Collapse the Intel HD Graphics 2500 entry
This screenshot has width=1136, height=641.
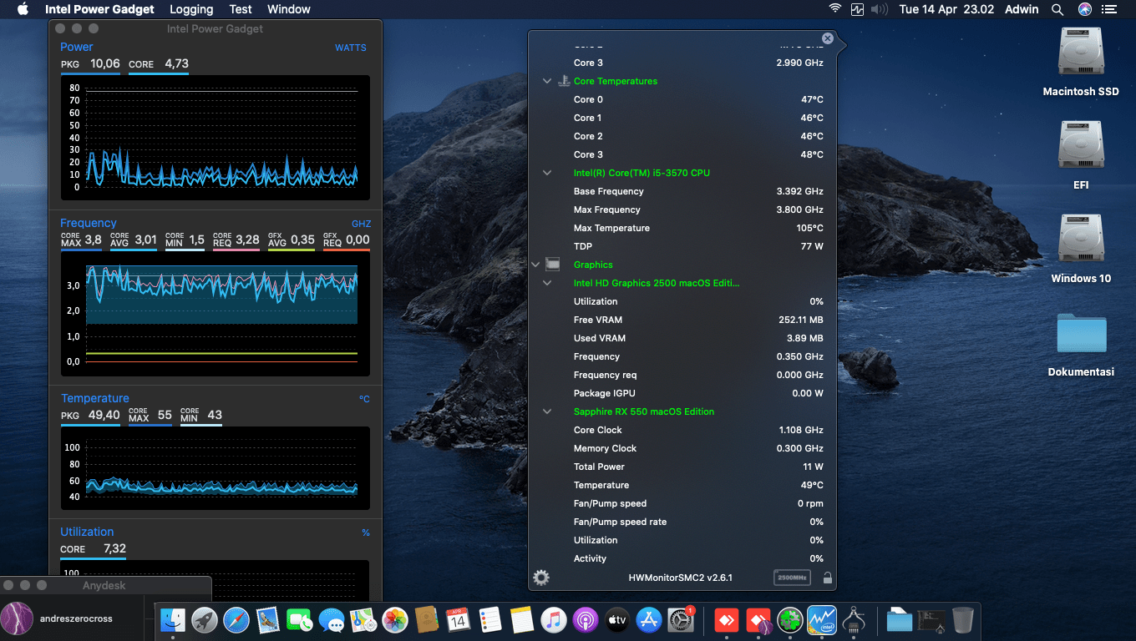point(547,282)
